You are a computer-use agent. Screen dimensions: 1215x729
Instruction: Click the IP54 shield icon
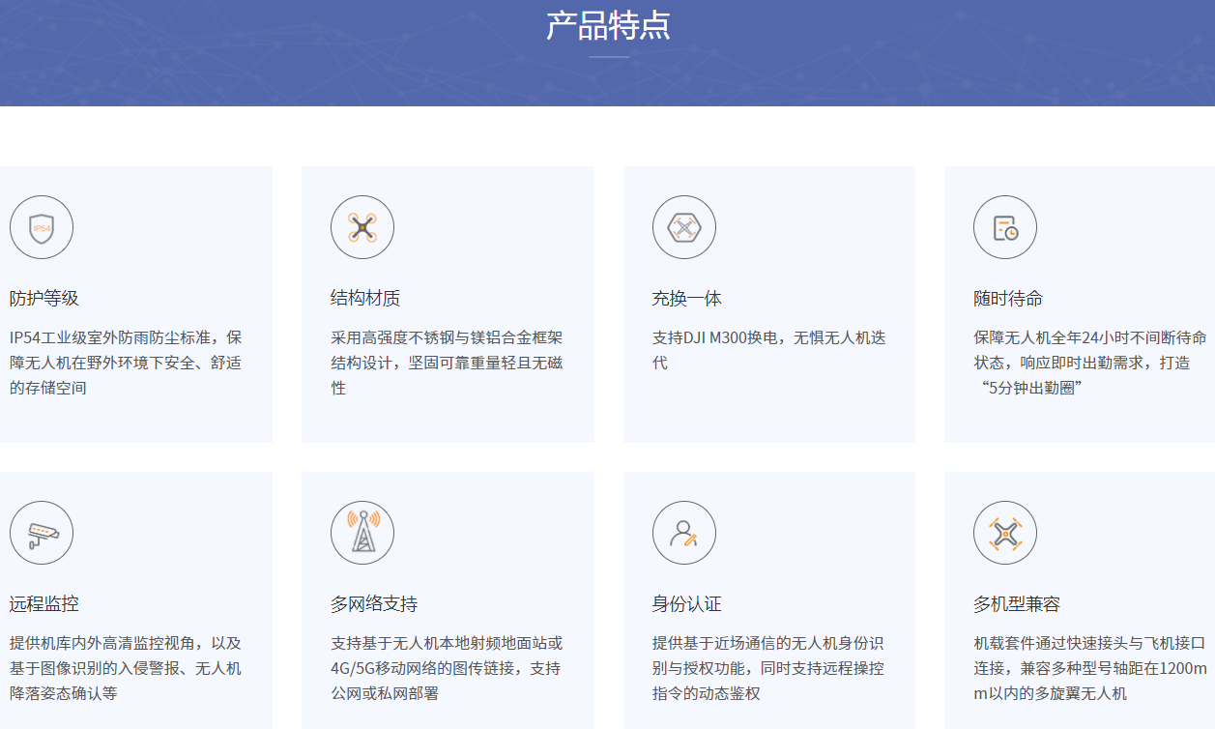(x=42, y=228)
